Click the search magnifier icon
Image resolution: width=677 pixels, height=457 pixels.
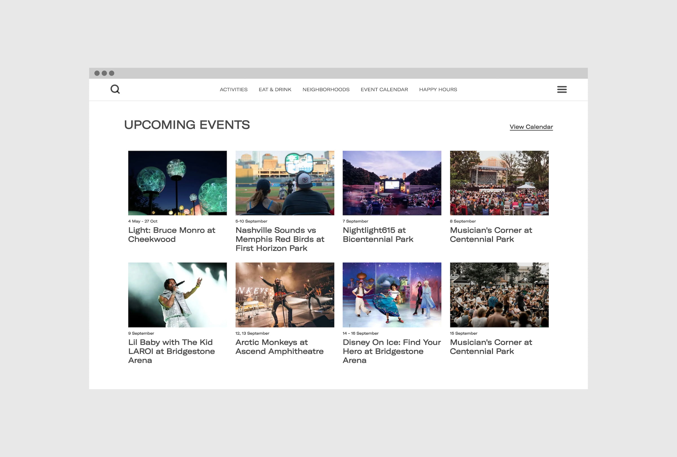point(115,89)
